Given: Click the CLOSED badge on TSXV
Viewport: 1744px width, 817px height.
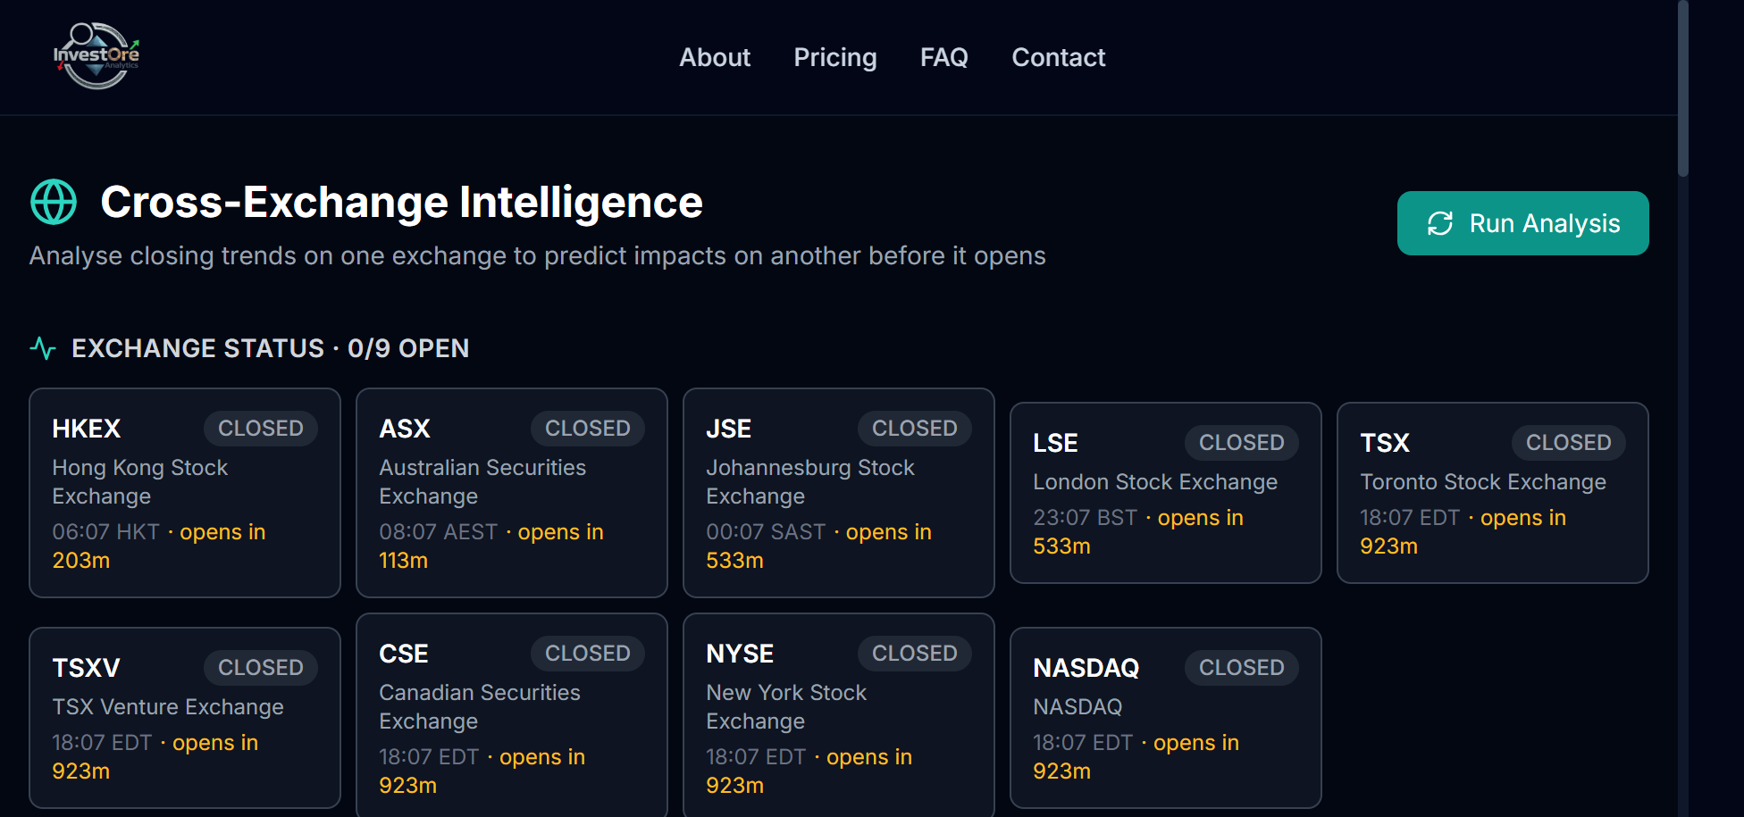Looking at the screenshot, I should point(261,668).
